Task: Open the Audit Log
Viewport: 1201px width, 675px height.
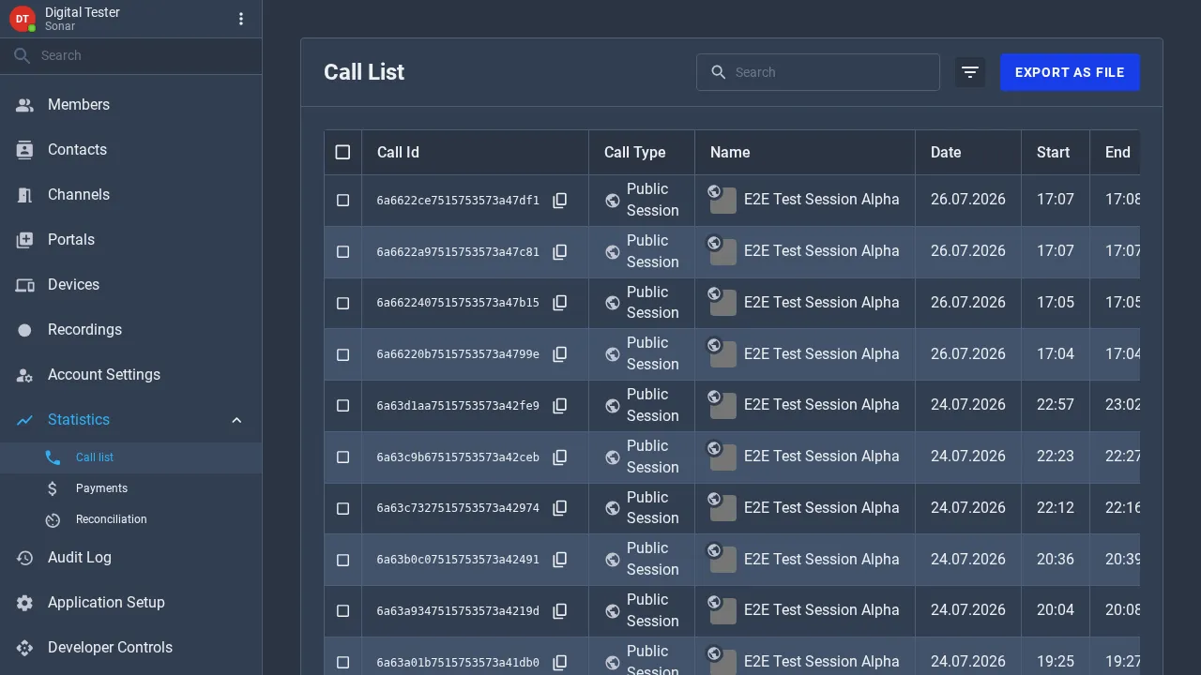Action: (131, 558)
